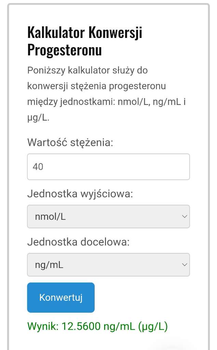Viewport: 217px width, 350px height.
Task: Open the Jednostka wyjściowa dropdown
Action: (x=108, y=216)
